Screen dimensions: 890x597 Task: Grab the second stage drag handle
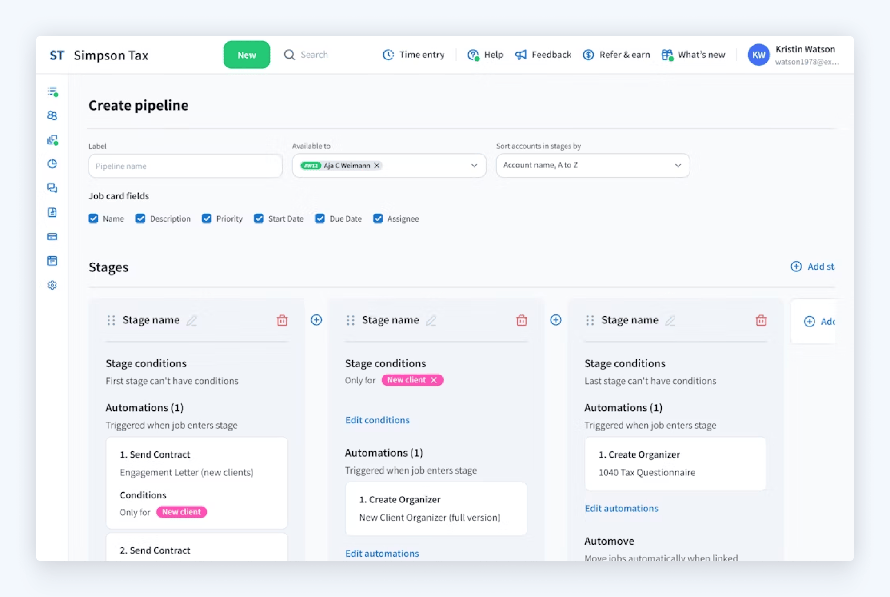coord(350,320)
